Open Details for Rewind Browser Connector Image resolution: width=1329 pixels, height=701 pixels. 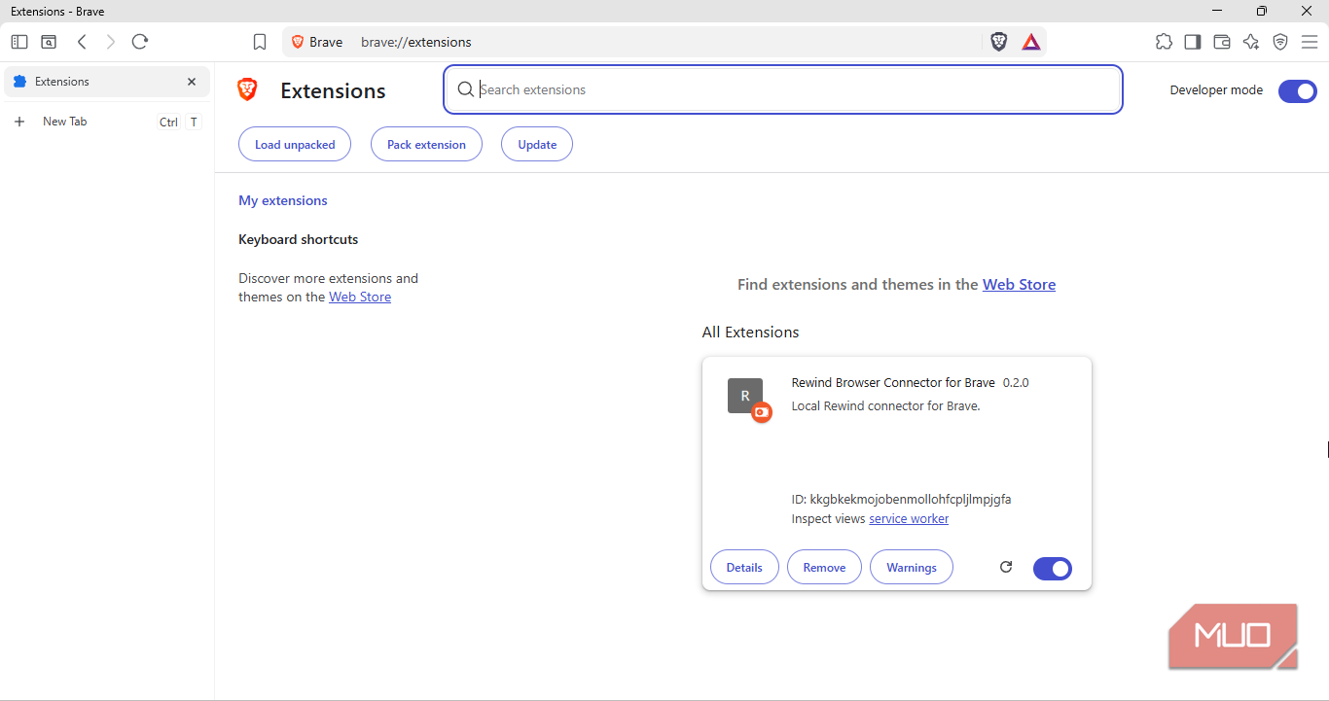tap(744, 568)
